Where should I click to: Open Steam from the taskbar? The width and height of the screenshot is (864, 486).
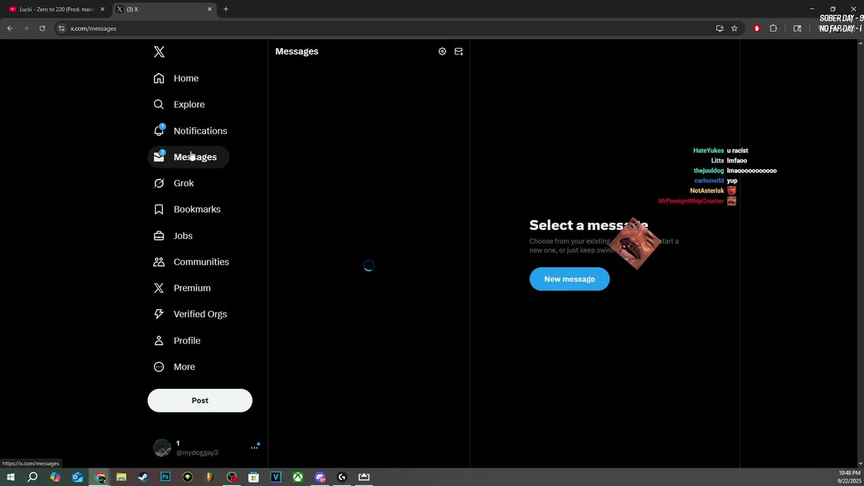(143, 477)
